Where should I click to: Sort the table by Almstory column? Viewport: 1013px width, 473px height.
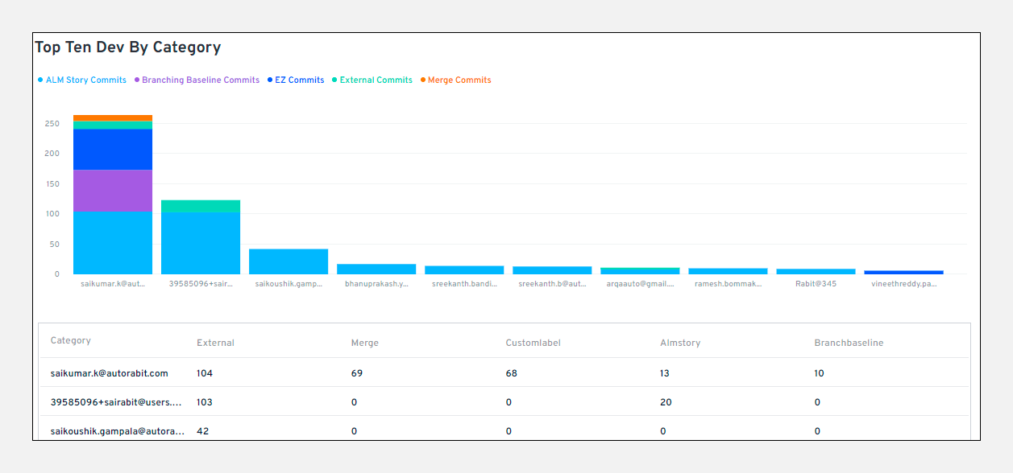pyautogui.click(x=680, y=343)
